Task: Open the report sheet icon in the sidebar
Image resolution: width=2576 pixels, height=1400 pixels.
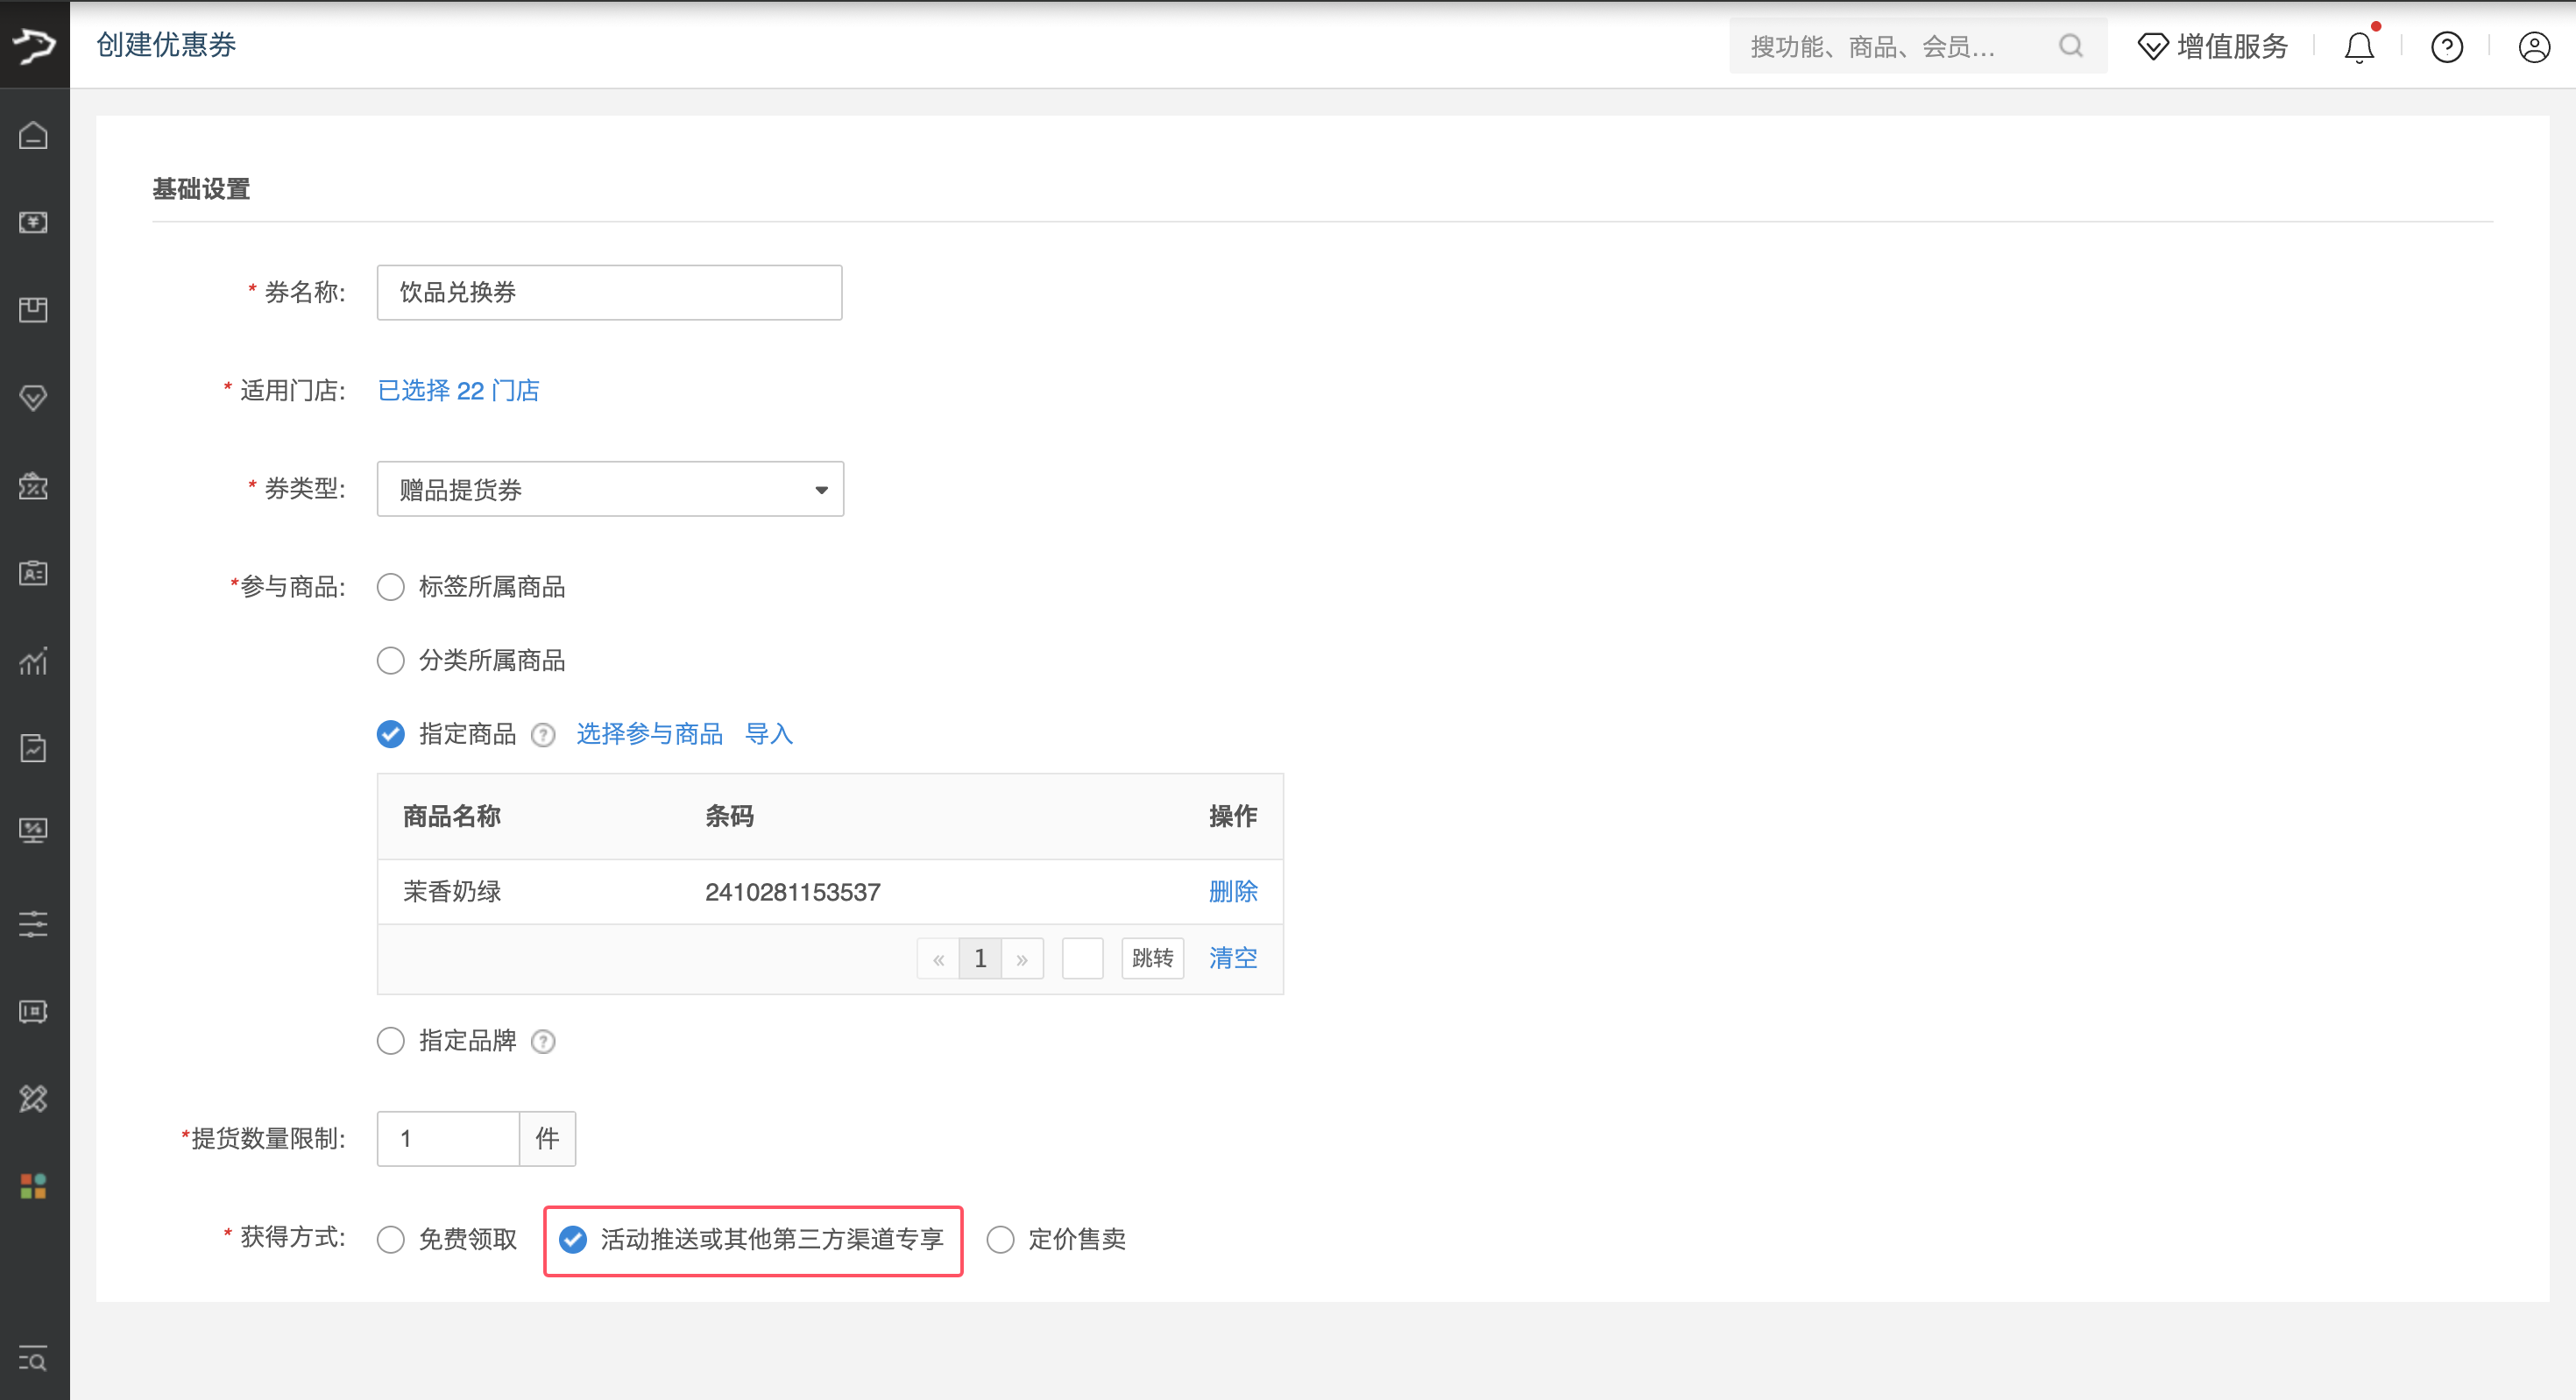Action: 34,748
